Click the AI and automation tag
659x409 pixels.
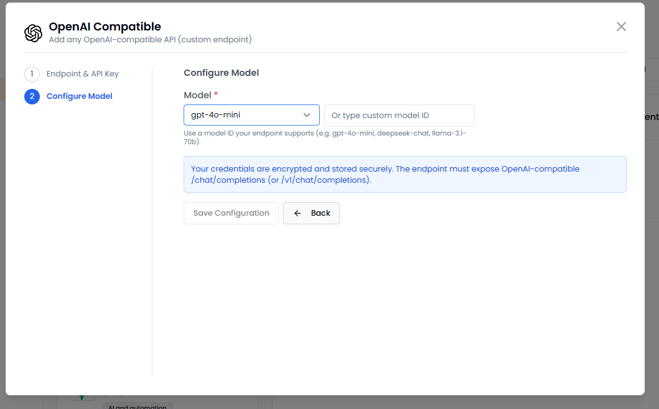click(137, 406)
